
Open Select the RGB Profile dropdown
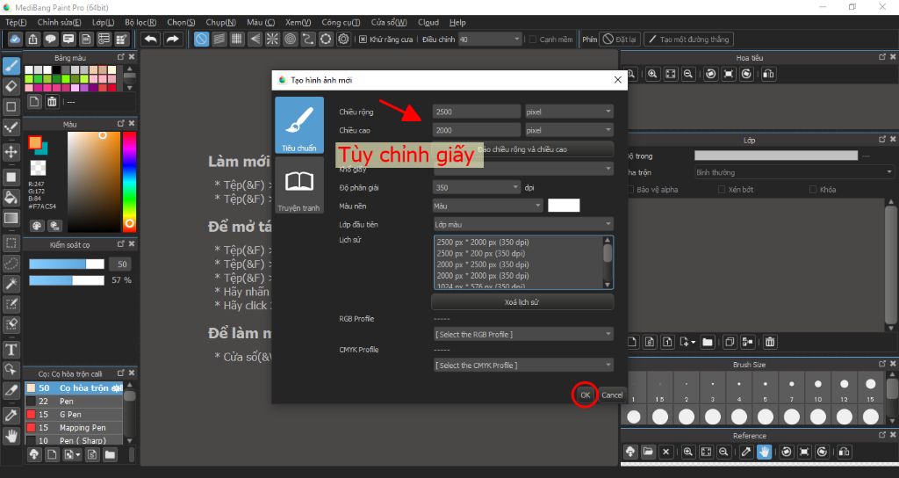pyautogui.click(x=523, y=335)
